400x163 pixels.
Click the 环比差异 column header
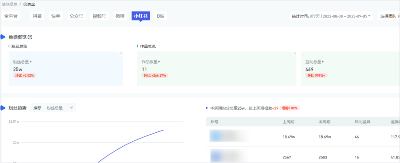pyautogui.click(x=362, y=122)
